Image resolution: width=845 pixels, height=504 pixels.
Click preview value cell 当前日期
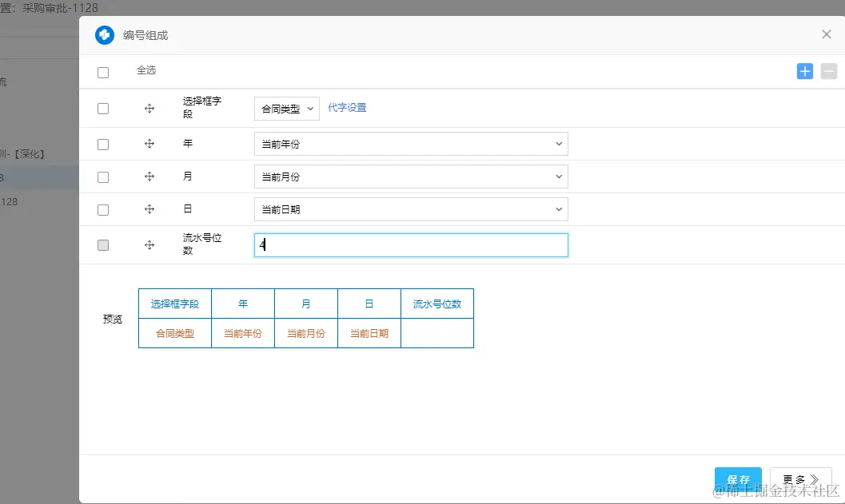tap(369, 333)
